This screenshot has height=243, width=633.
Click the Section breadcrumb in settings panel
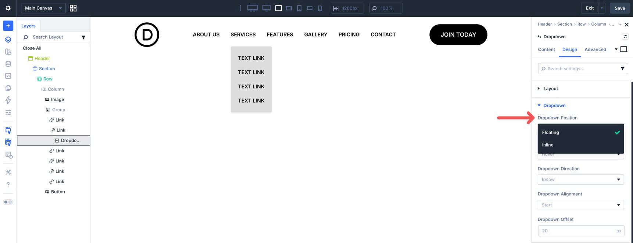pyautogui.click(x=565, y=24)
